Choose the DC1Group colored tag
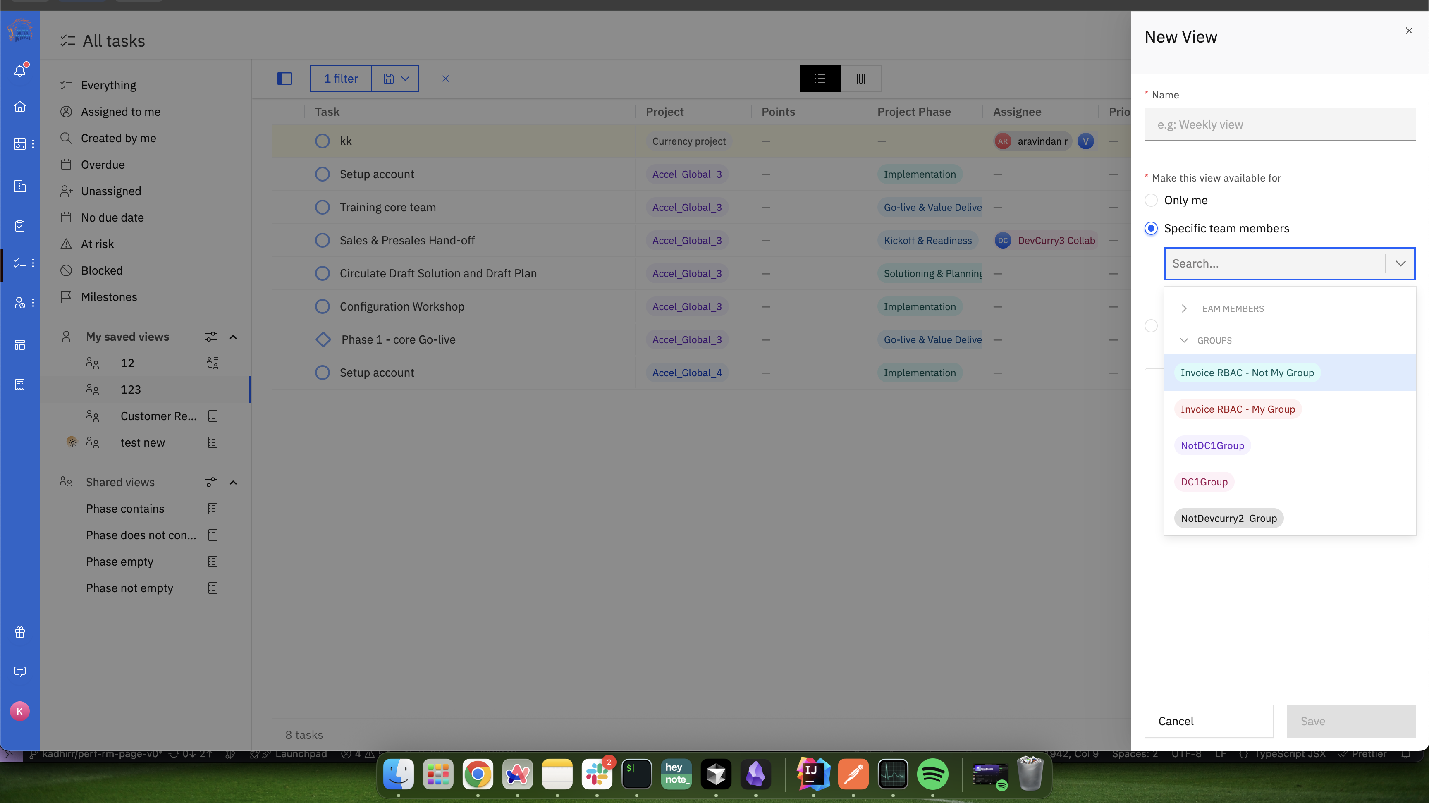The width and height of the screenshot is (1429, 803). [x=1204, y=482]
